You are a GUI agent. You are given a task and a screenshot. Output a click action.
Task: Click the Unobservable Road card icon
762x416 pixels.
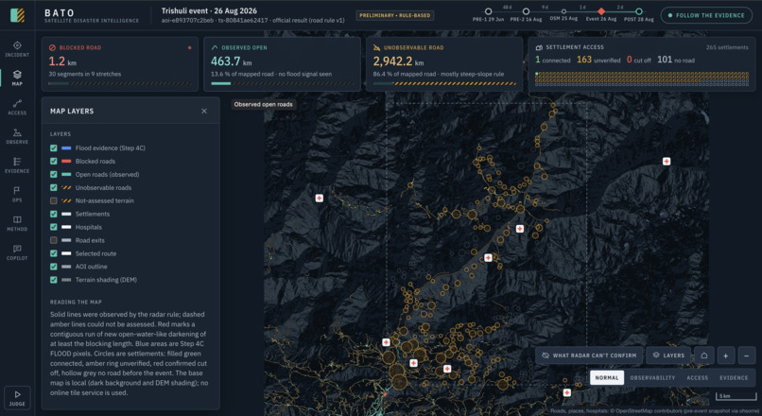[x=376, y=47]
